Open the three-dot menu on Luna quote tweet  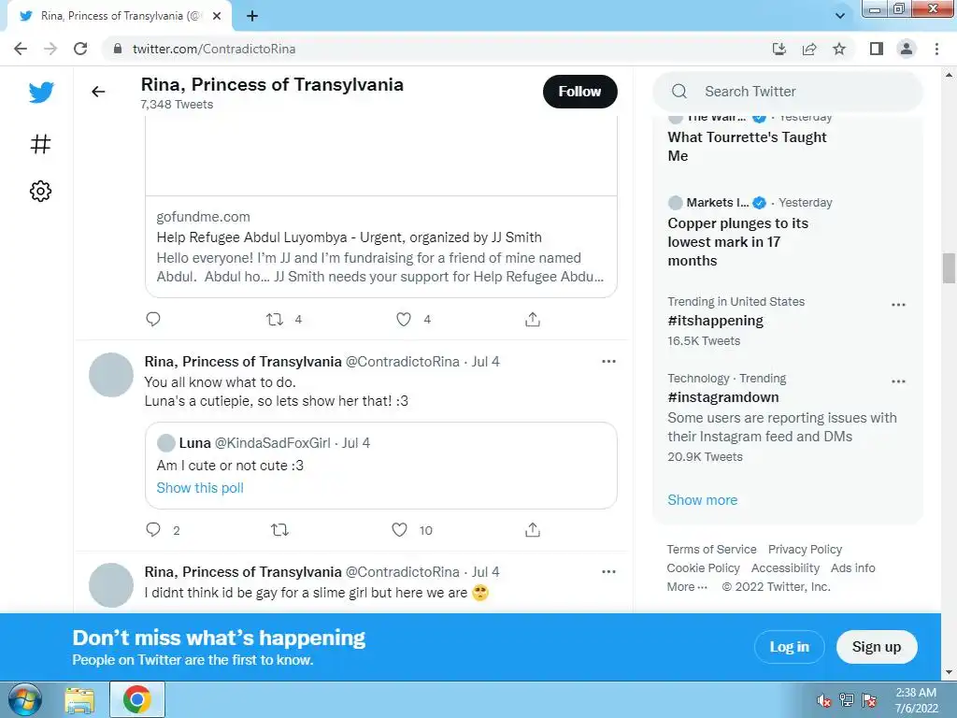[608, 362]
